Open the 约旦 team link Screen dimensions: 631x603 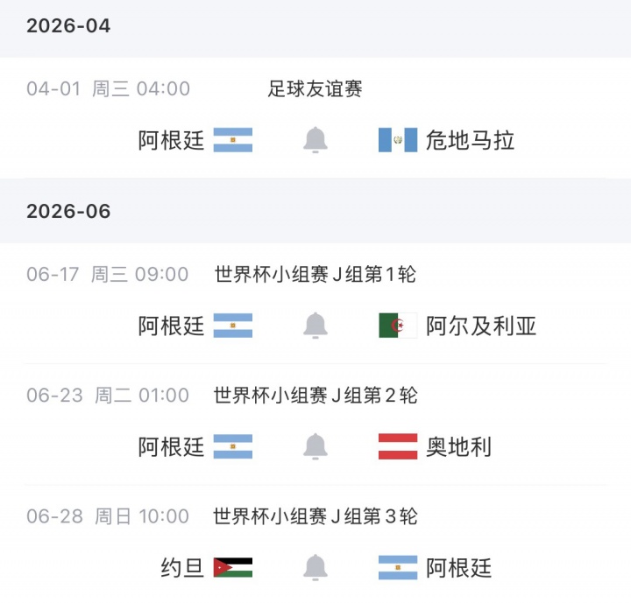(182, 567)
